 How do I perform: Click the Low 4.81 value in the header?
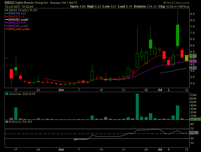click(x=109, y=6)
